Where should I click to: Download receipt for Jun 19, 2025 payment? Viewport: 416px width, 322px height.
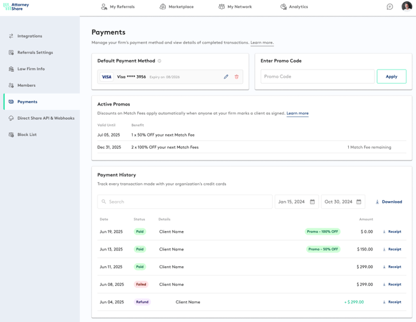[392, 232]
